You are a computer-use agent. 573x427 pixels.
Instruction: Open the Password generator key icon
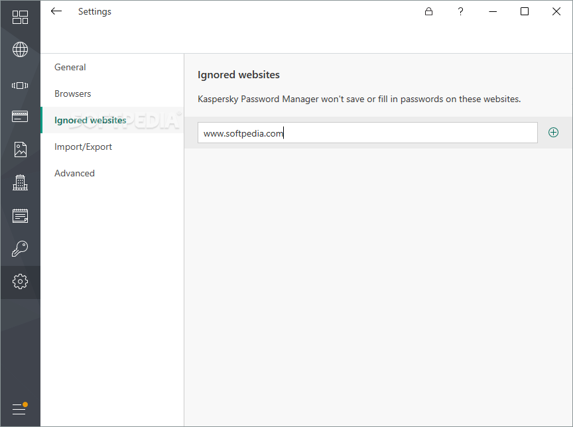[20, 249]
